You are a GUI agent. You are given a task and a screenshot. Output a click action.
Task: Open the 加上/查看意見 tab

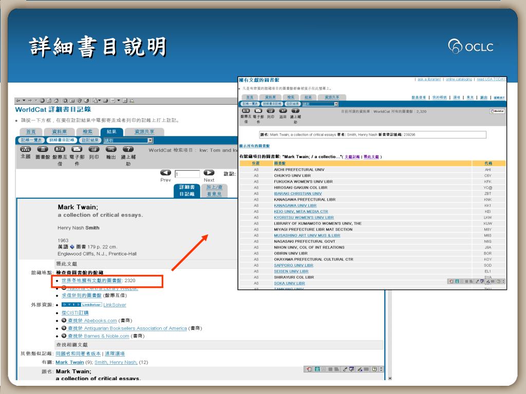tap(214, 191)
